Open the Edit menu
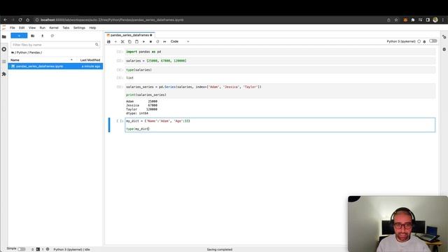This screenshot has height=252, width=448. pos(22,28)
